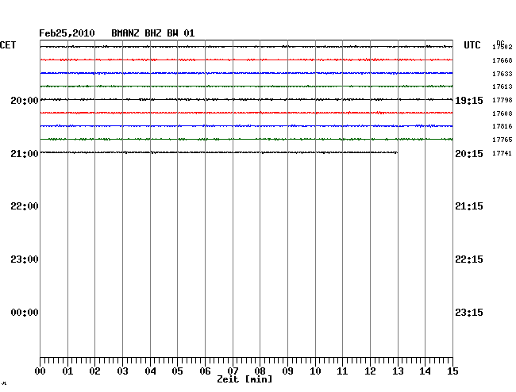Select amplitude value '17608'

(x=503, y=113)
